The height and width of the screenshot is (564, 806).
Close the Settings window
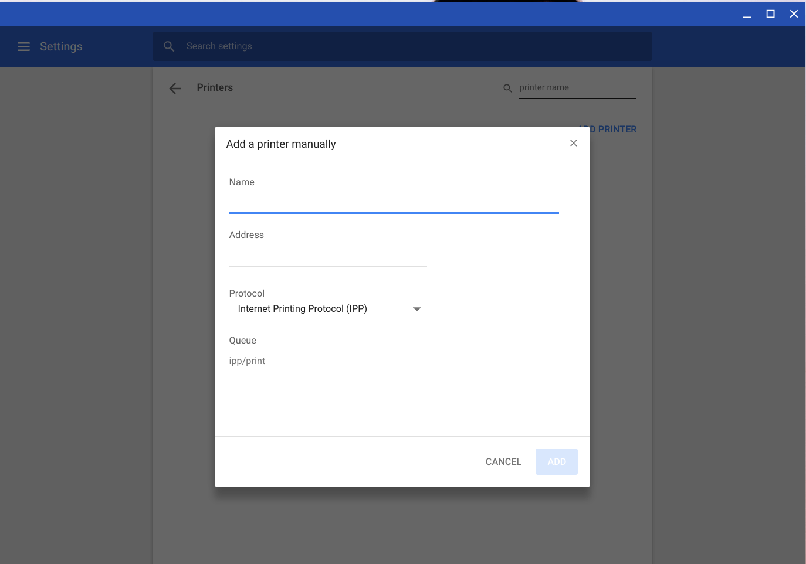coord(794,14)
